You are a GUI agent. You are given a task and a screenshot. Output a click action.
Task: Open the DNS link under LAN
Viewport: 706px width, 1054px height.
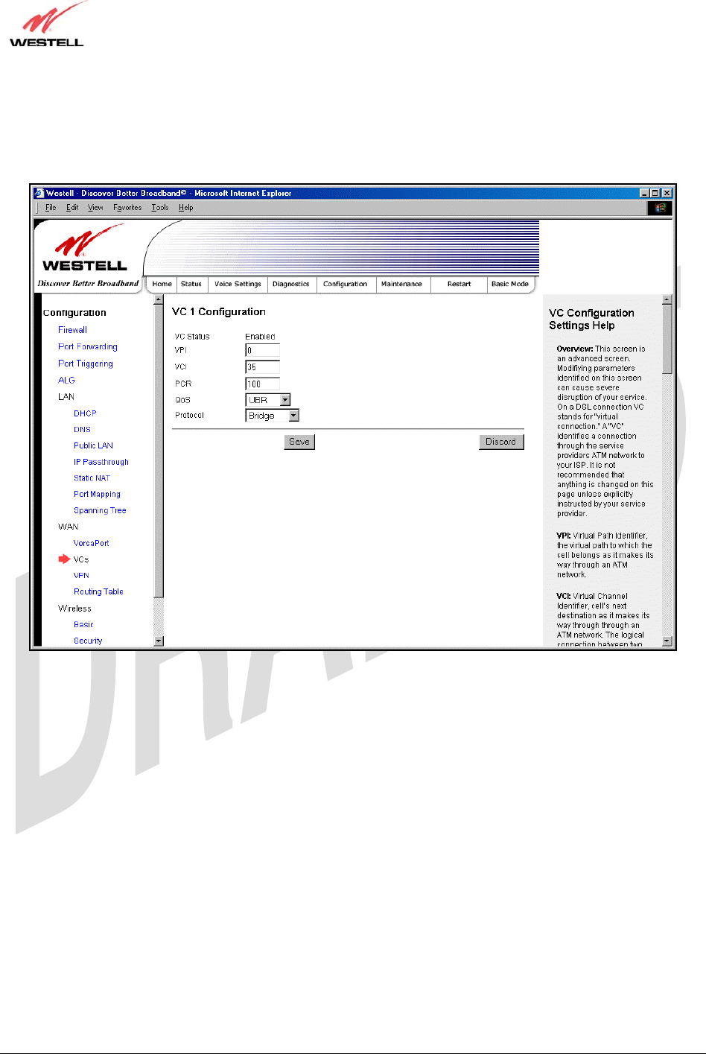click(x=82, y=430)
